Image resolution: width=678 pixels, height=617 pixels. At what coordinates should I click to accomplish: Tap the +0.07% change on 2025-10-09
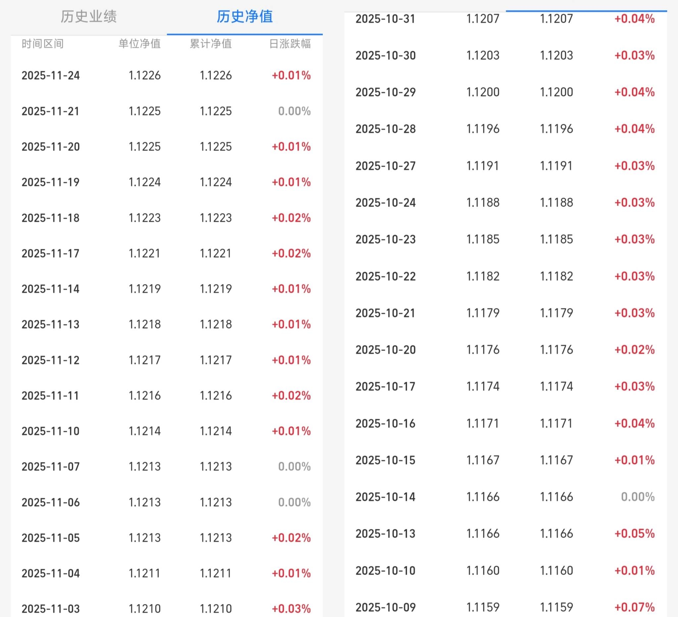634,607
